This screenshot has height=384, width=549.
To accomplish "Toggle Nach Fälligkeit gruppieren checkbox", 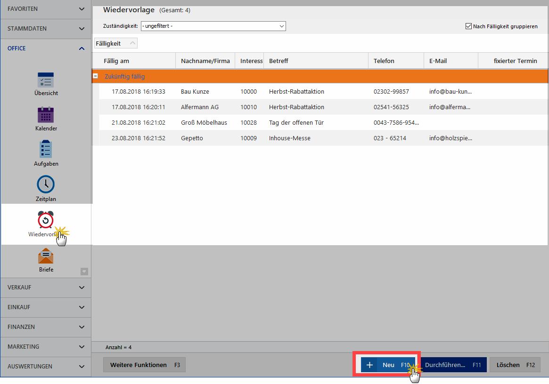I will pos(468,26).
